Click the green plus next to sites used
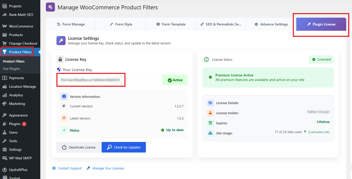The width and height of the screenshot is (352, 179). pos(305,132)
